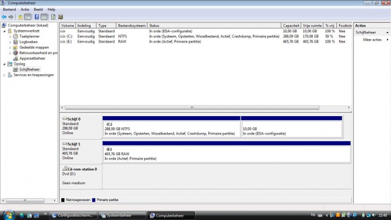
Task: Click the Schijf 1 disk label
Action: click(x=74, y=144)
